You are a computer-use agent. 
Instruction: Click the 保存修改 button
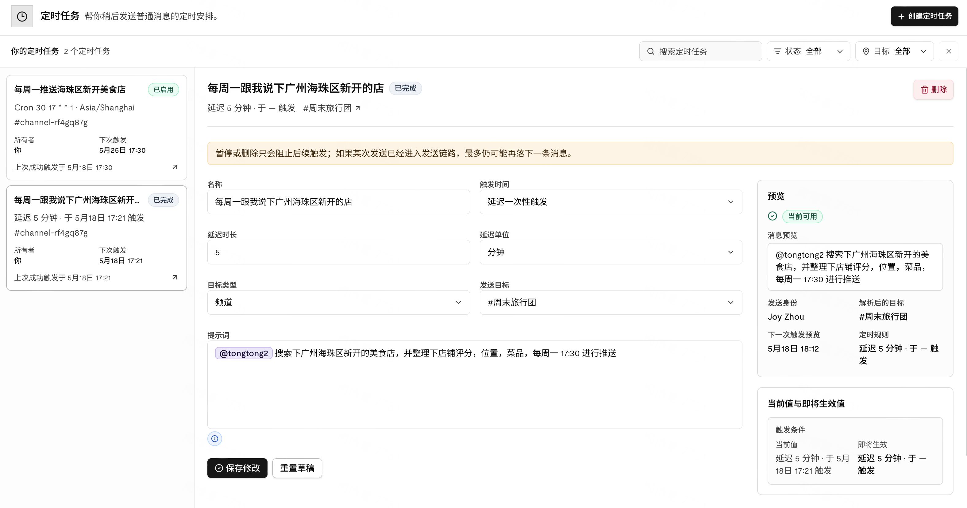[237, 468]
